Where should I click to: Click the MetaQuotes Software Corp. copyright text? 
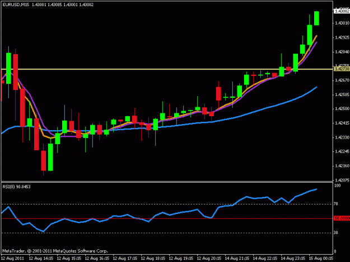(55, 251)
